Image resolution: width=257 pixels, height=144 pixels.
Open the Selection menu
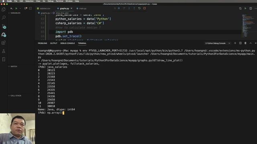tap(29, 1)
